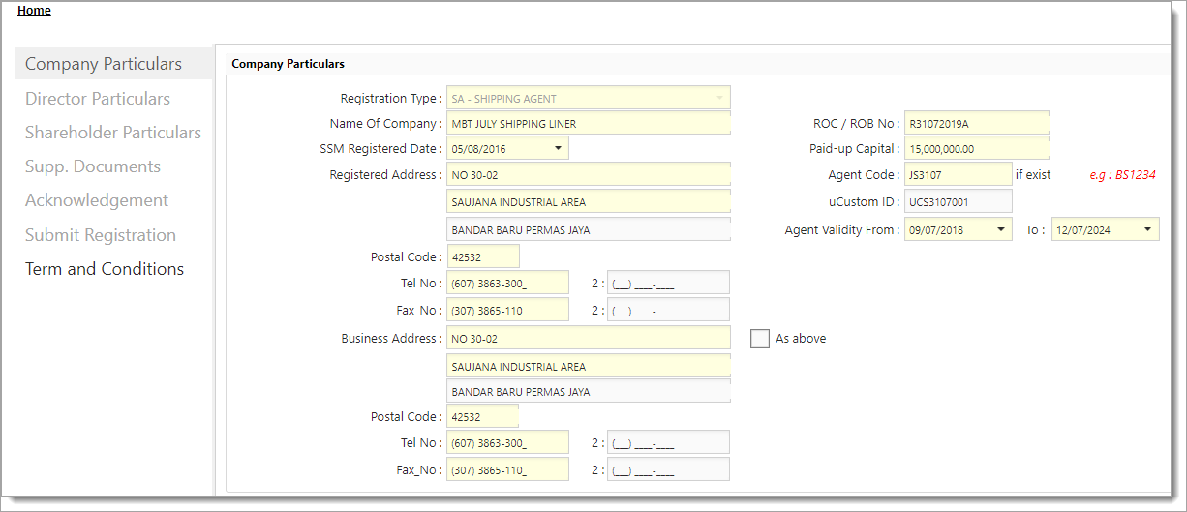Open Submit Registration section
This screenshot has width=1187, height=512.
(101, 235)
